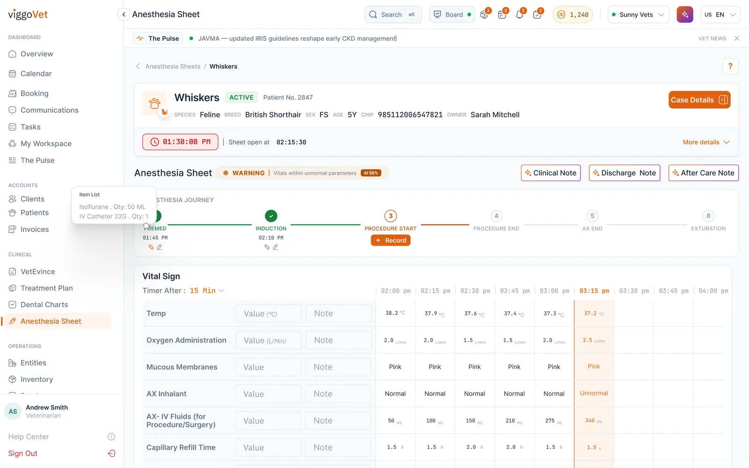The height and width of the screenshot is (468, 749).
Task: Generate a Clinical Note
Action: [x=551, y=173]
